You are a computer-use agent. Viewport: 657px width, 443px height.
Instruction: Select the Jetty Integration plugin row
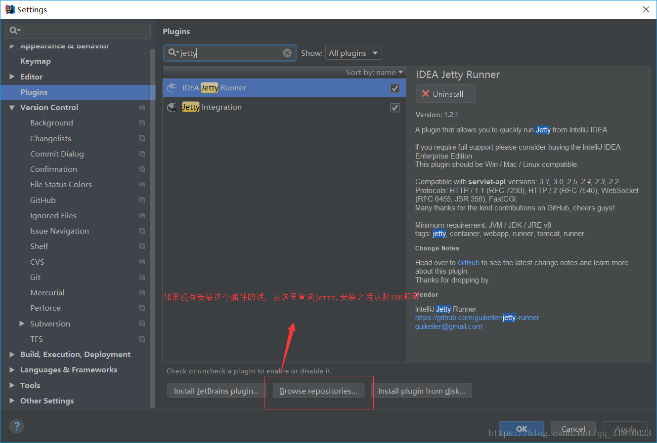284,107
